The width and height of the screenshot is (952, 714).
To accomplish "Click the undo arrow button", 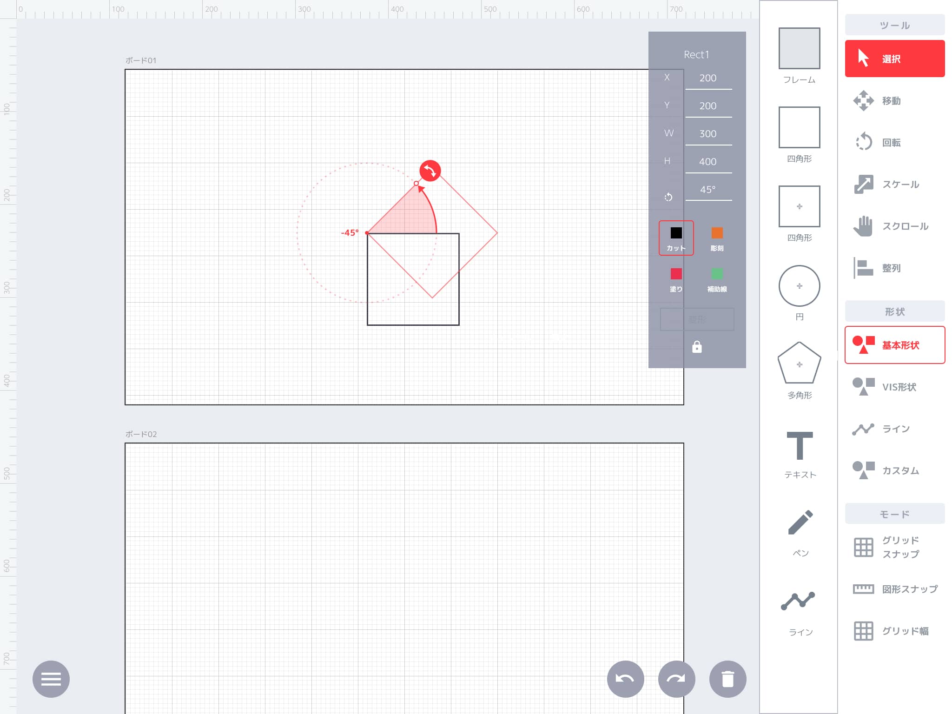I will pyautogui.click(x=625, y=679).
